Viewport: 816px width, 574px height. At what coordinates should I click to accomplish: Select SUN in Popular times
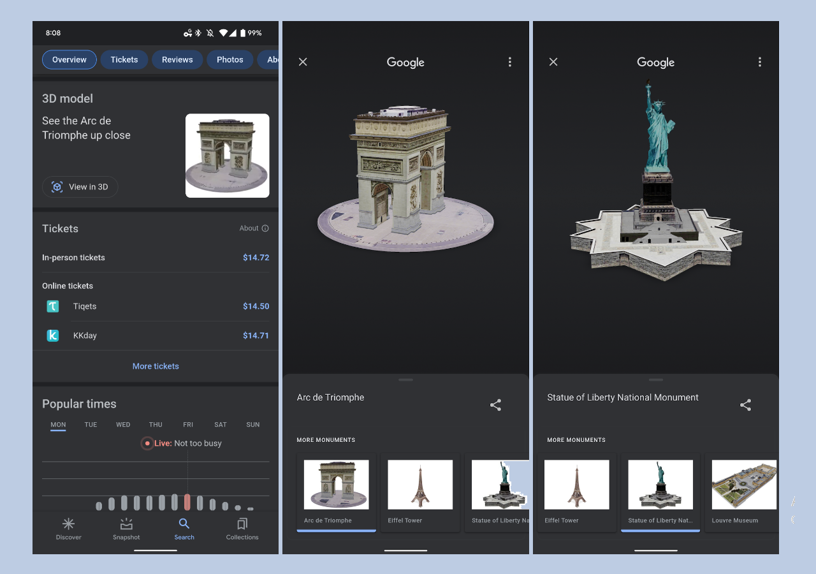(253, 425)
